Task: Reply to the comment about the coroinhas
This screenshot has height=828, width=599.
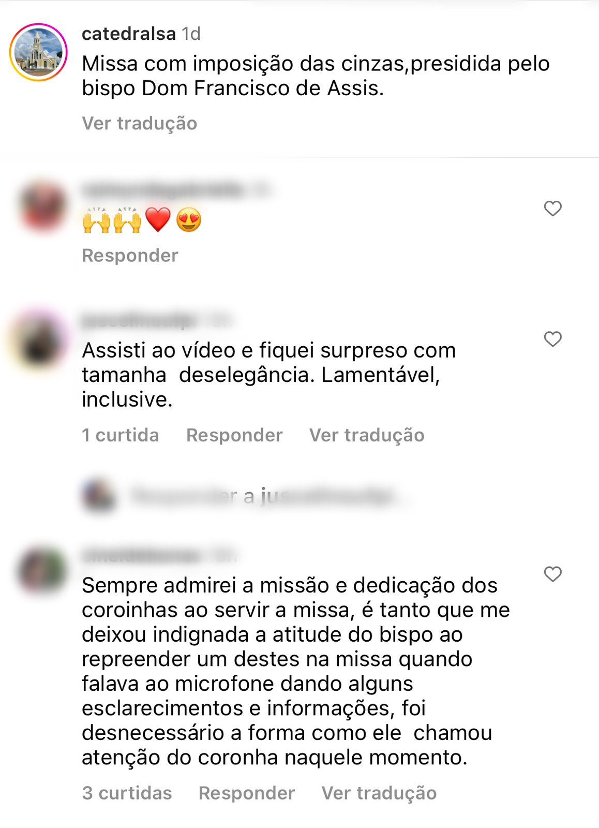Action: (247, 793)
